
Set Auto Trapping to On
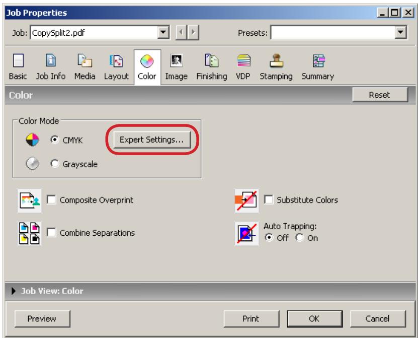point(300,237)
